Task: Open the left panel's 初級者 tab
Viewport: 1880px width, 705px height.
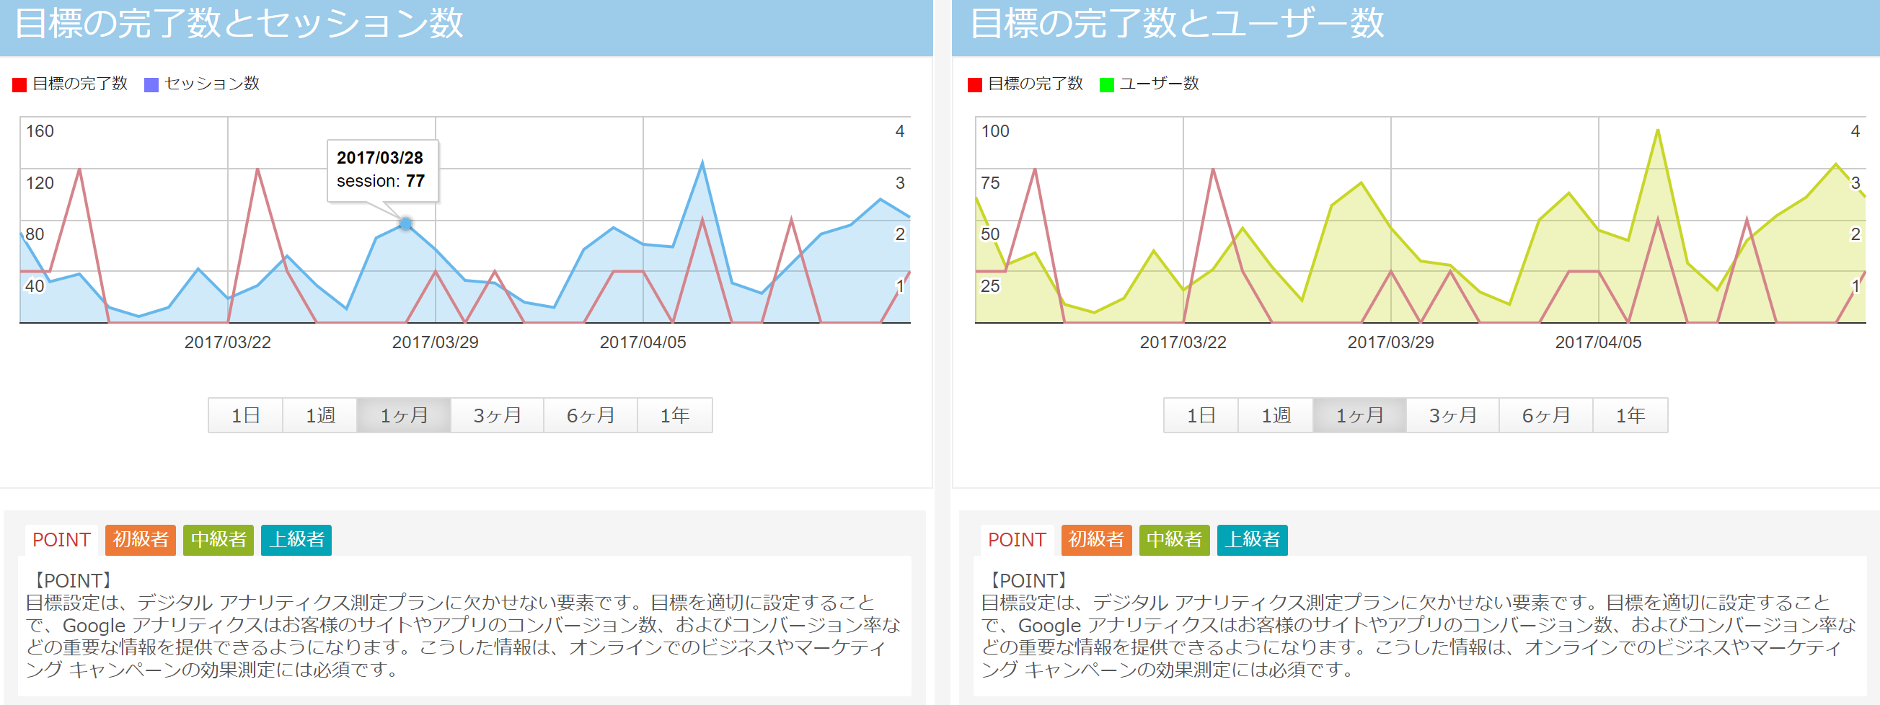Action: click(140, 540)
